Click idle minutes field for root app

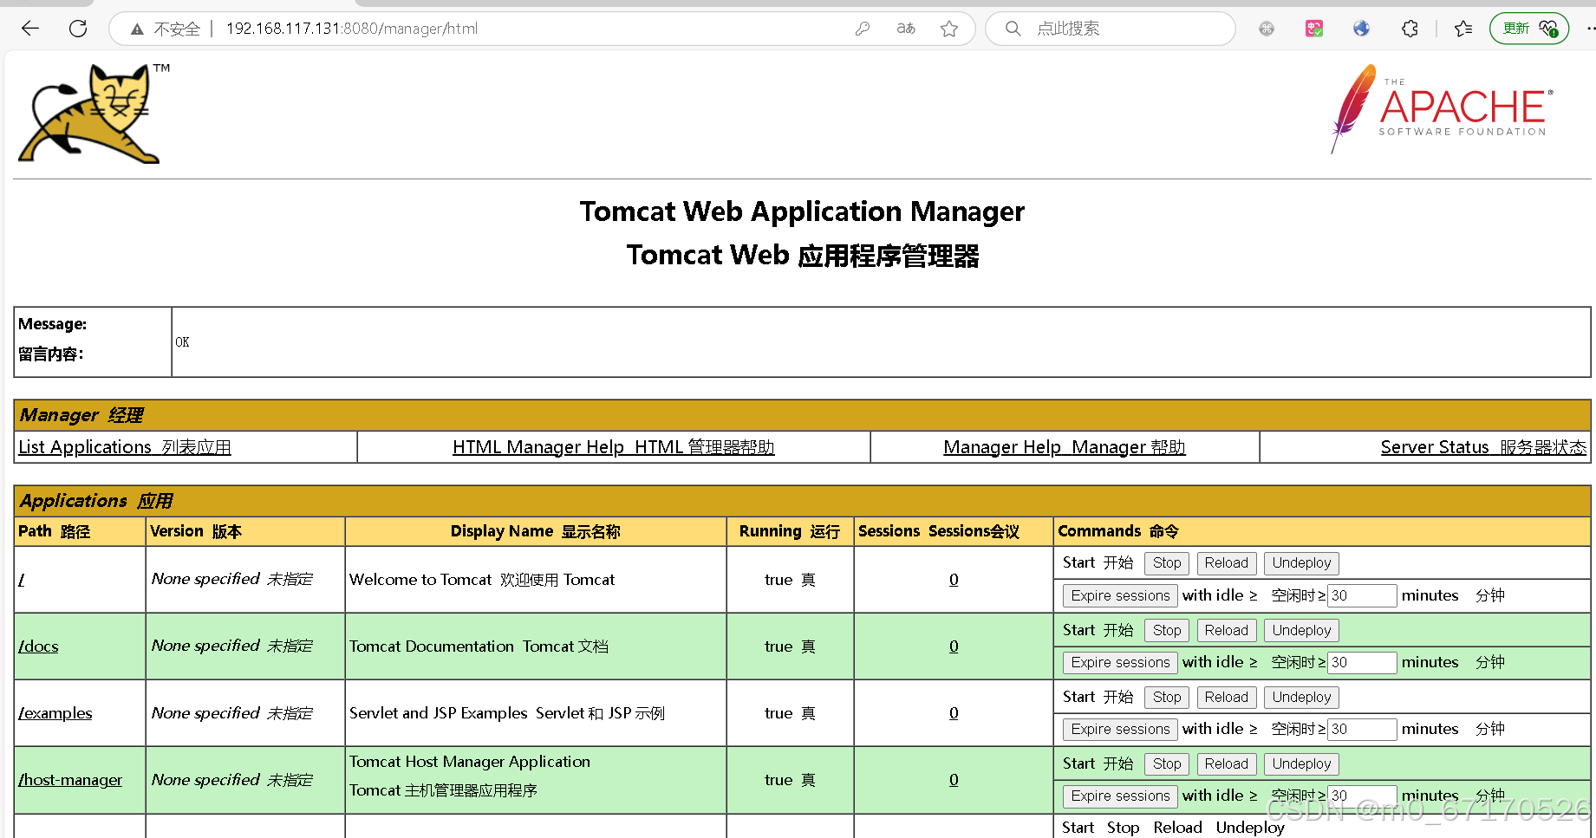point(1362,596)
